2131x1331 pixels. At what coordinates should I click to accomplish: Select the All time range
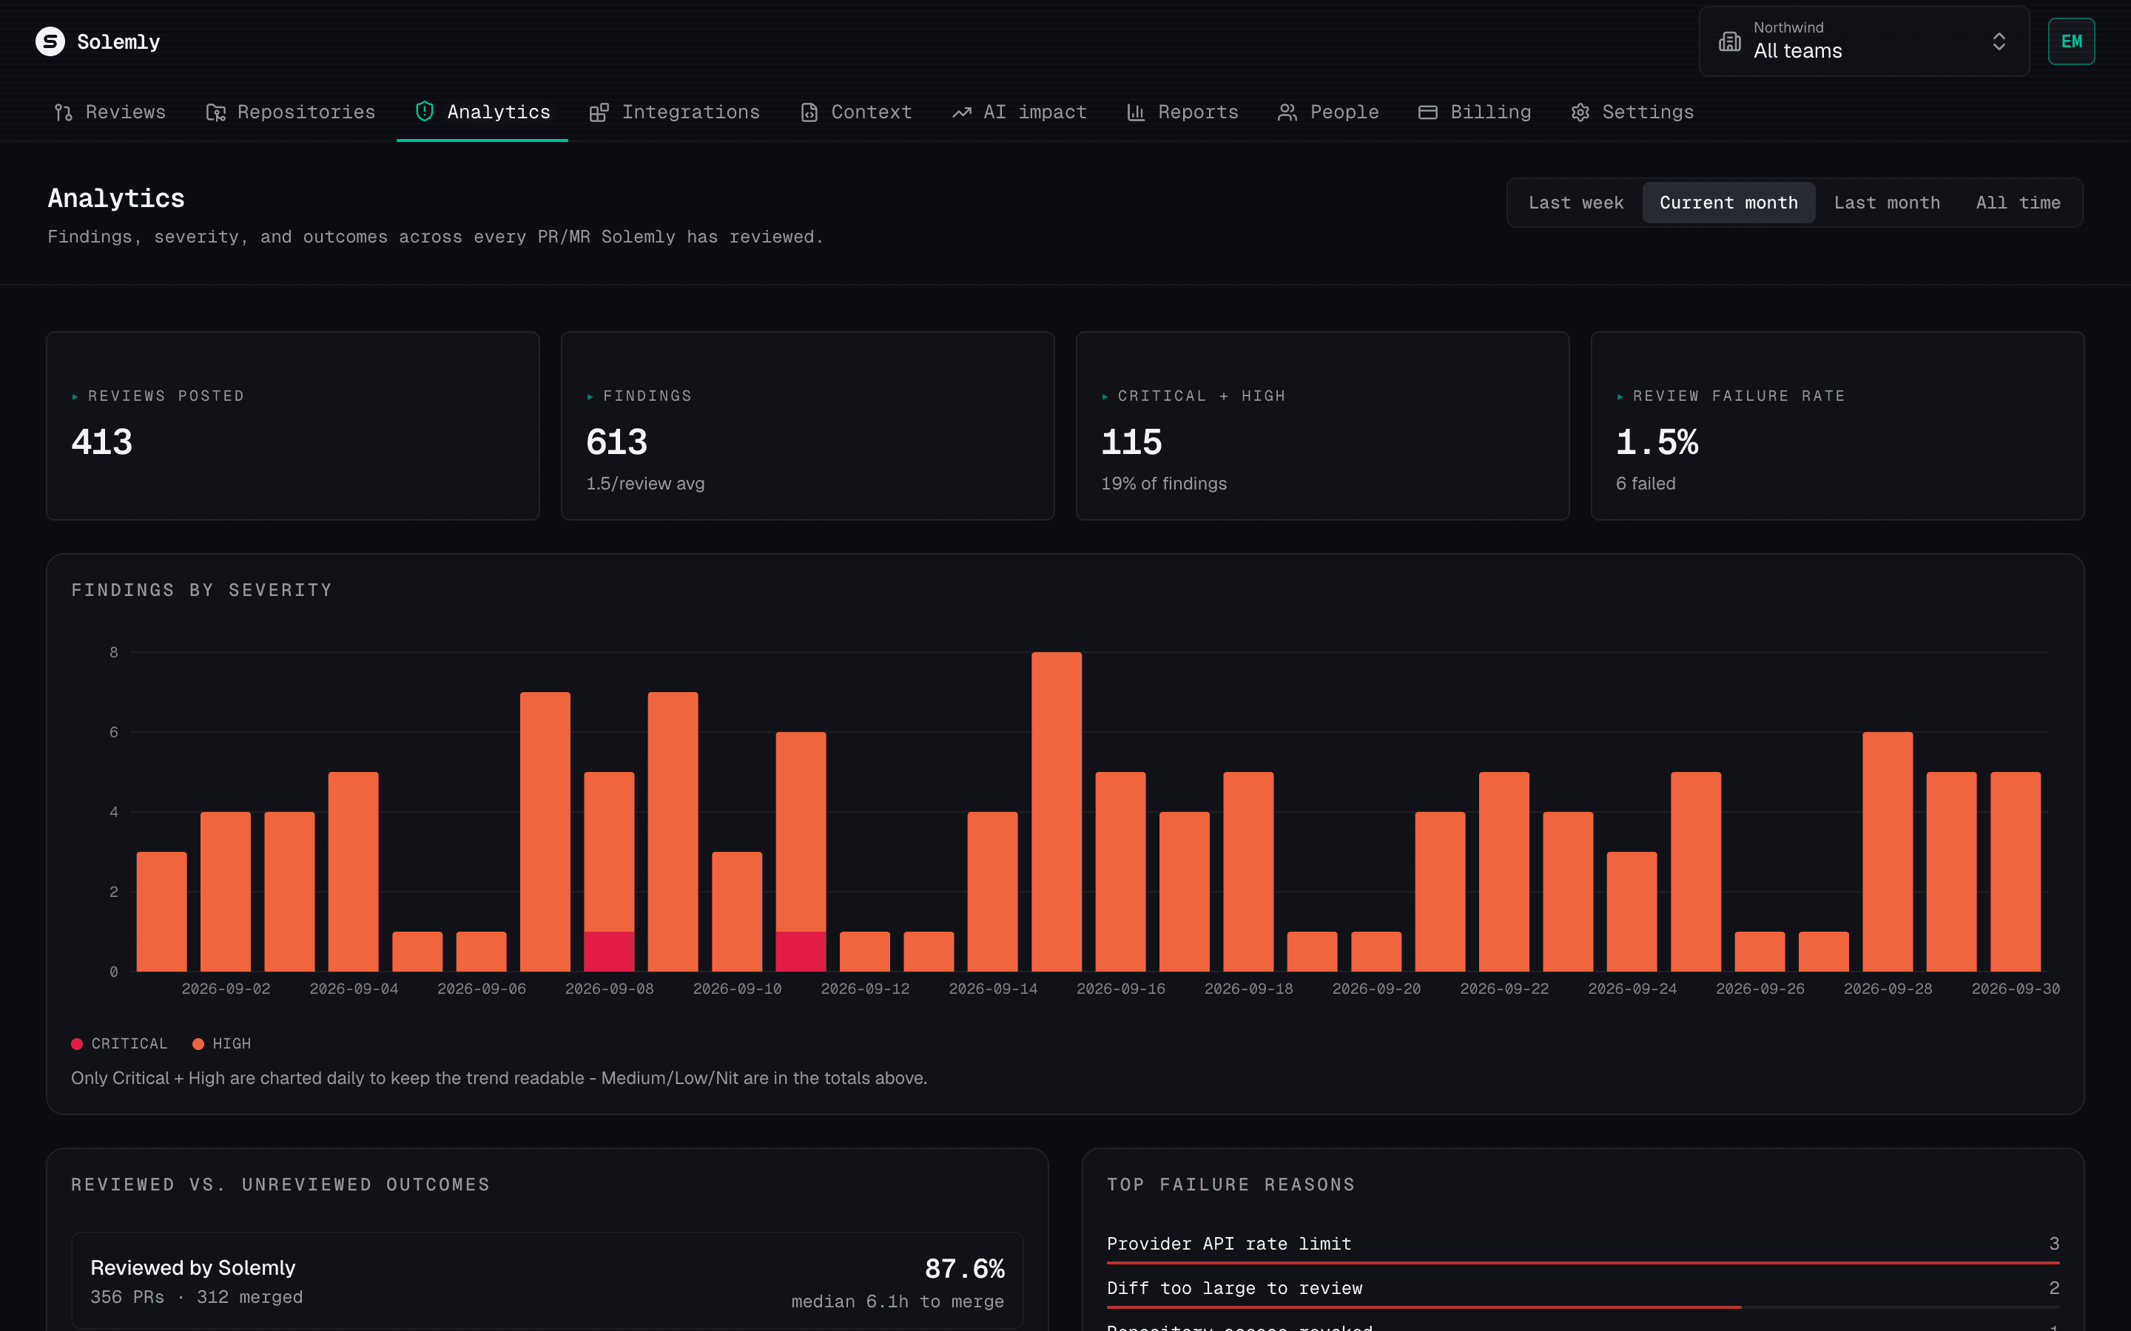tap(2017, 203)
